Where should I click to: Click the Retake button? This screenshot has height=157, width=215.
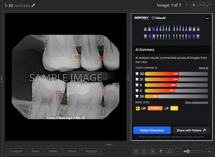[x=53, y=151]
